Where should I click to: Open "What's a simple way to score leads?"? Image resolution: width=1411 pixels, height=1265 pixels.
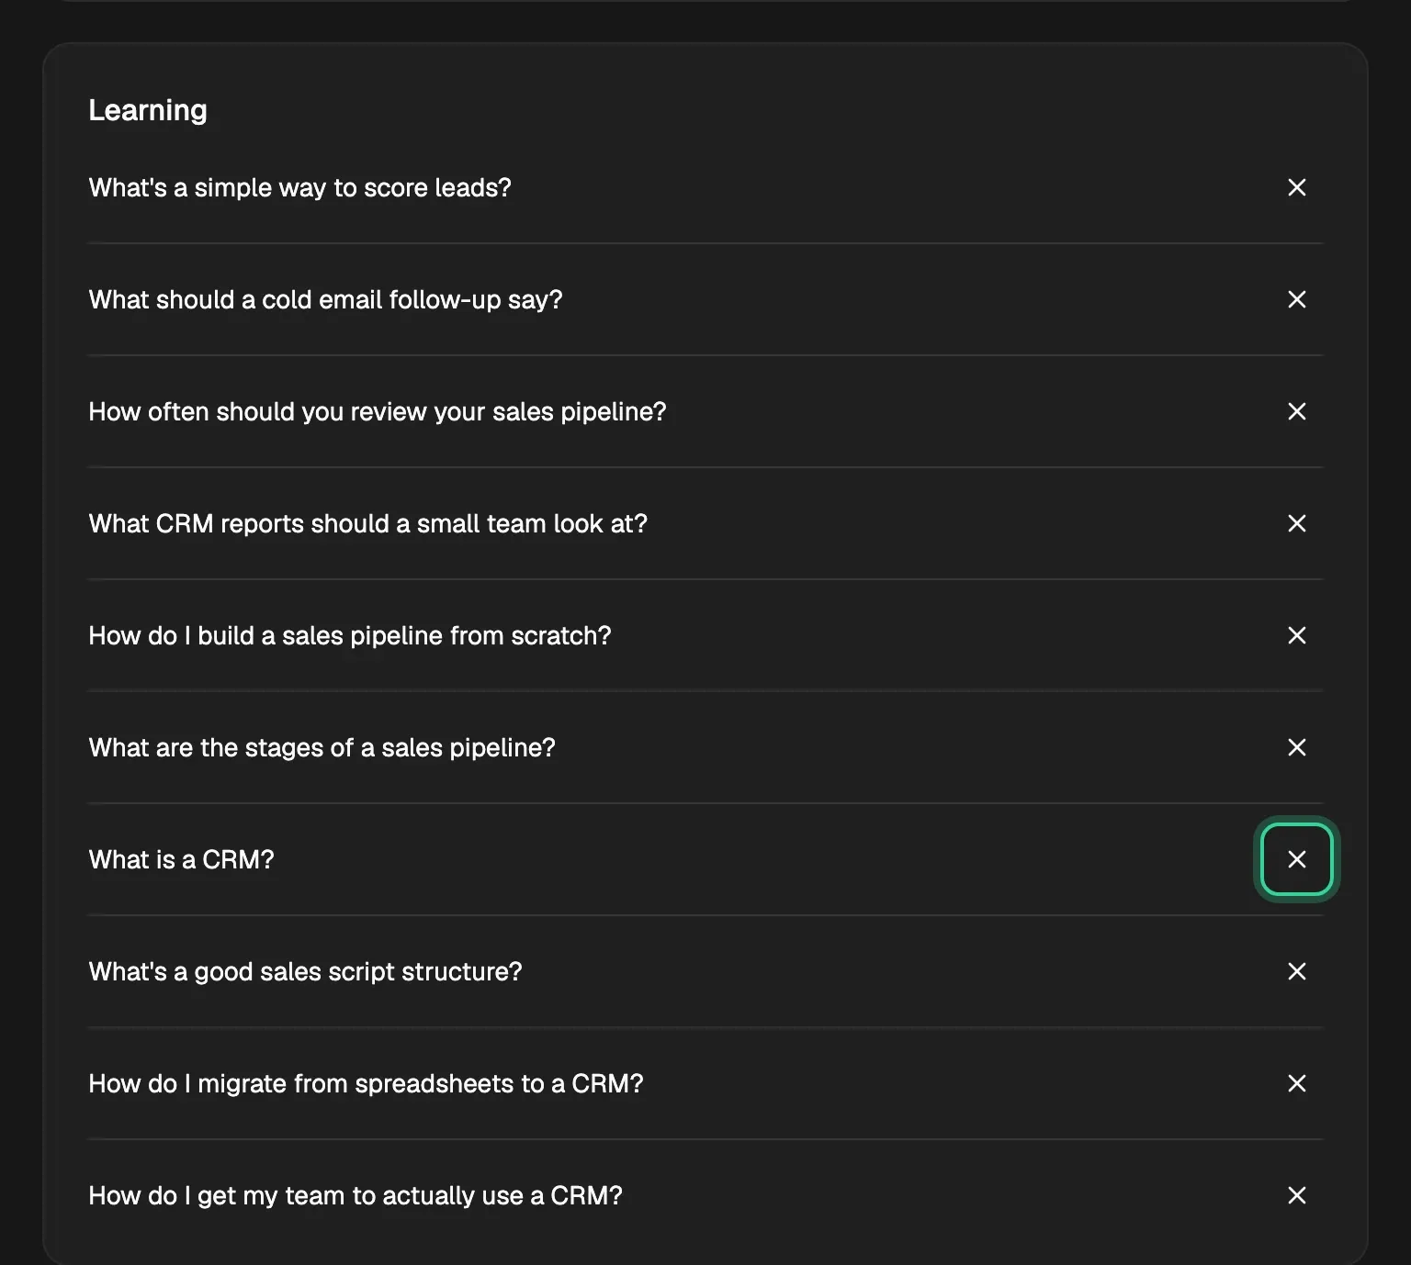(299, 187)
